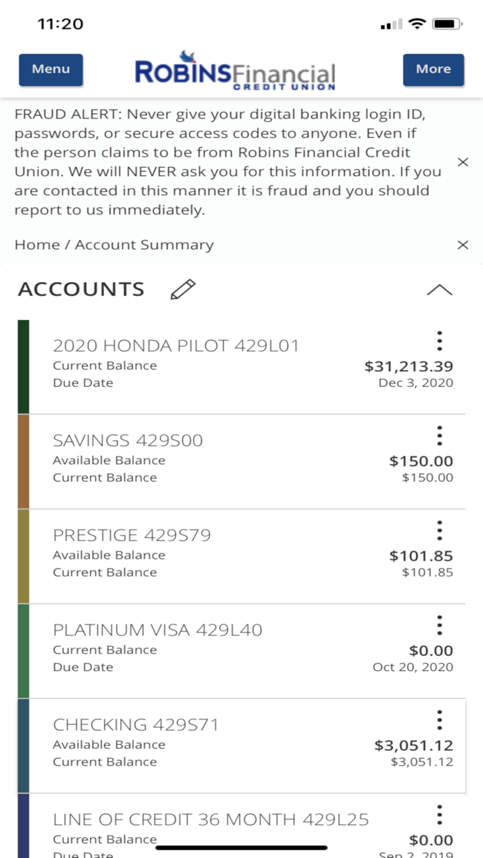
Task: Open three-dot menu for Prestige 429S79
Action: (x=440, y=530)
